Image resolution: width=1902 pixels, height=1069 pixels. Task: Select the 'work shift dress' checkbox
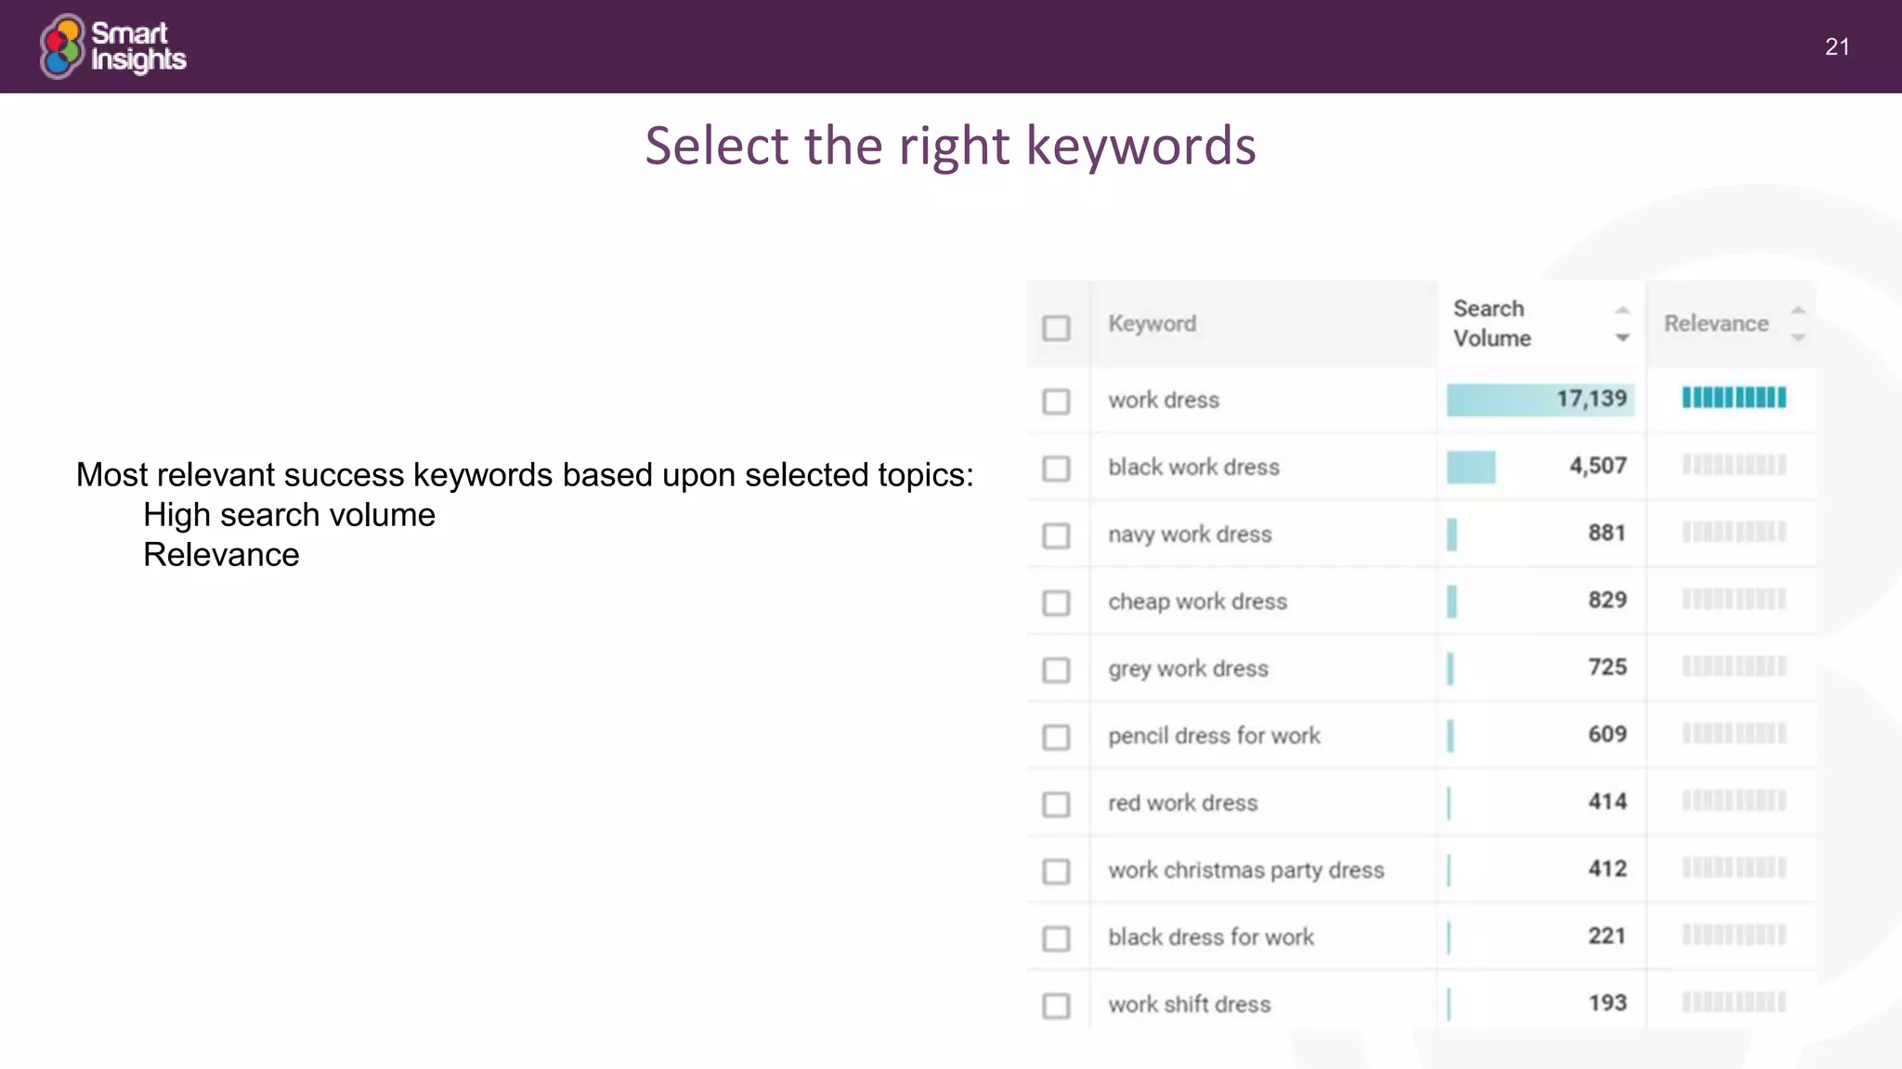[1056, 1005]
